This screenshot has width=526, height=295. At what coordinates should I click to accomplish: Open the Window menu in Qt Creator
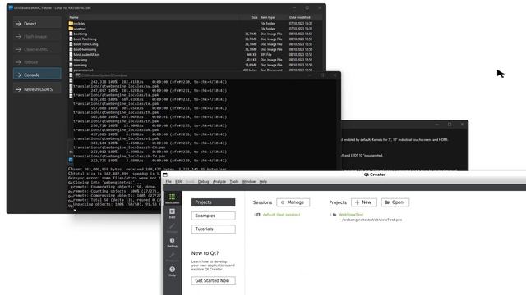(x=249, y=182)
